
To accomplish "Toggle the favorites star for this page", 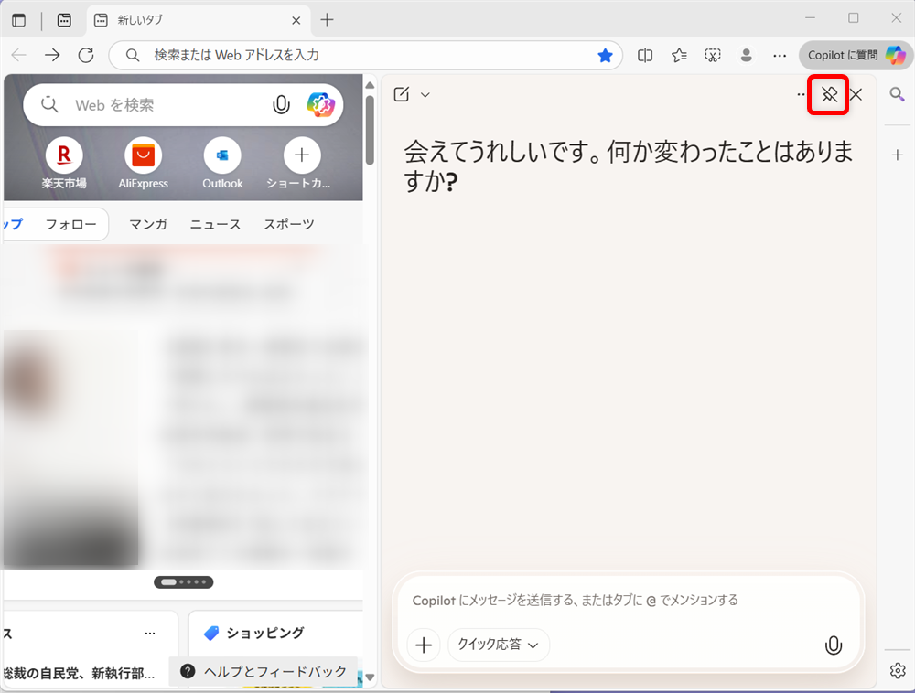I will pos(605,55).
